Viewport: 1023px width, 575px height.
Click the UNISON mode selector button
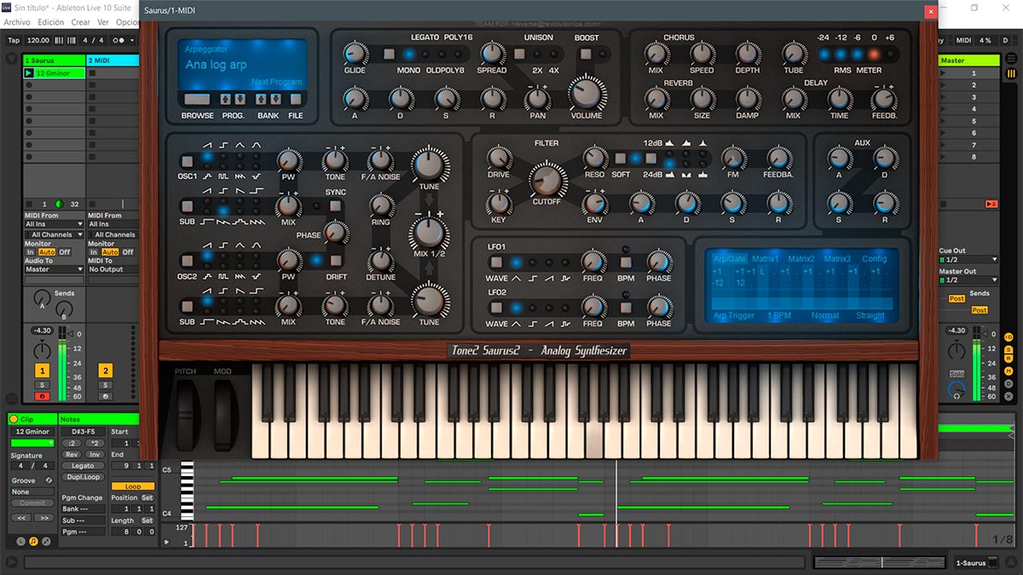(x=518, y=54)
